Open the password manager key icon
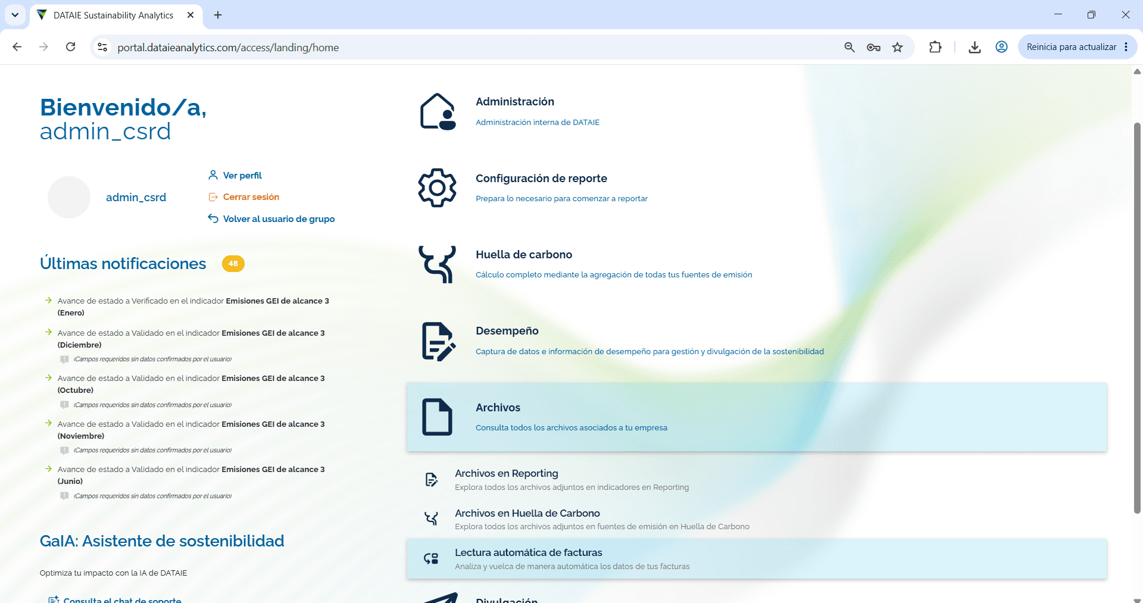 [873, 47]
